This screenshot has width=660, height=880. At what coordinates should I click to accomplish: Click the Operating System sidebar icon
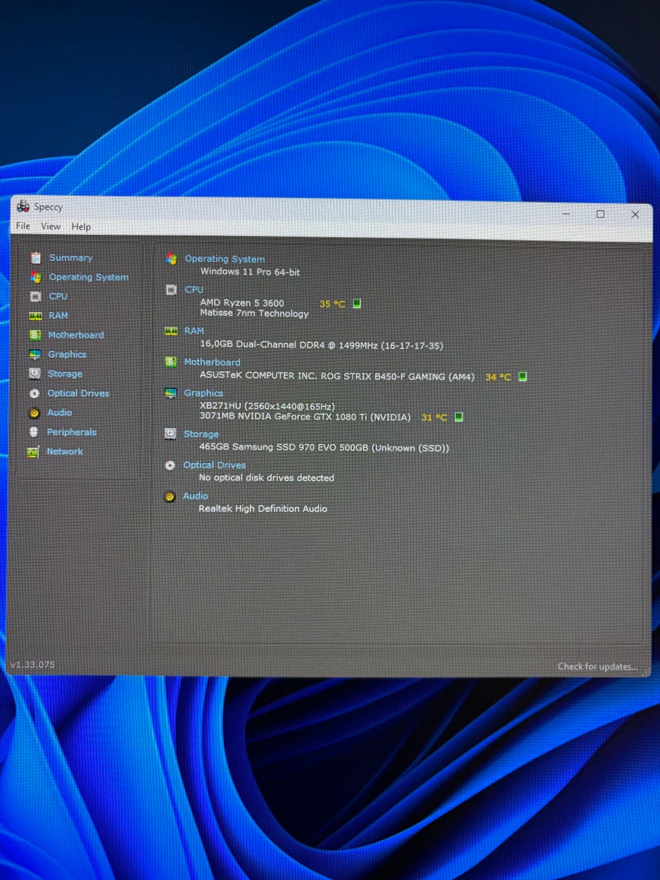[x=35, y=277]
